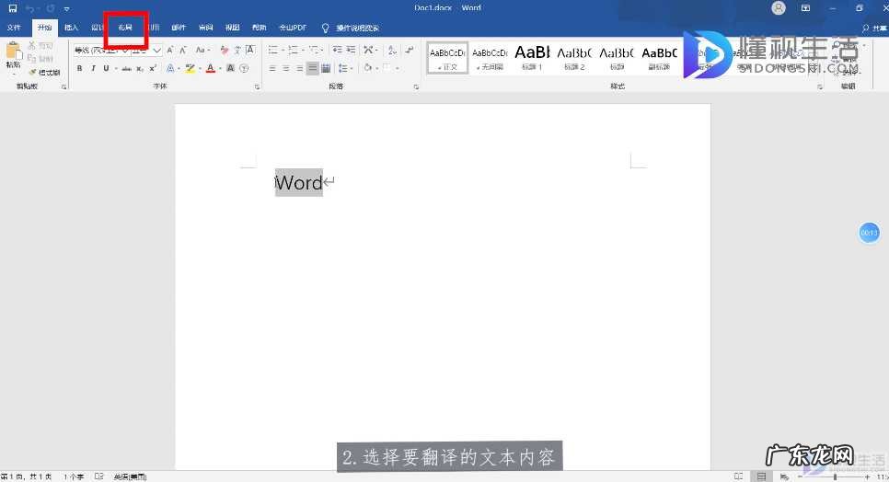Justify the paragraph text

pos(312,69)
